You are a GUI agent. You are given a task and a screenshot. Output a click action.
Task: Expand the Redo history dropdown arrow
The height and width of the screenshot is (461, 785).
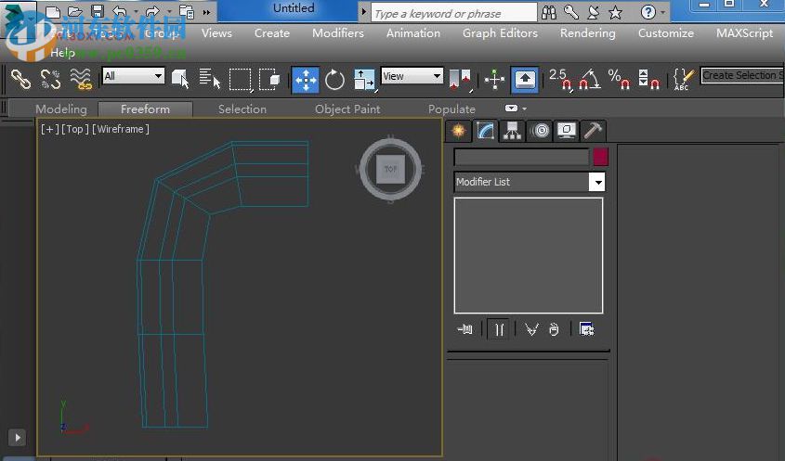tap(169, 11)
